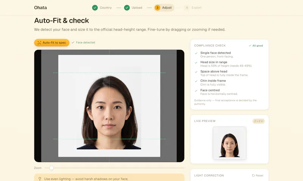Click the Auto-Fit & check page title
Viewport: 303px width, 181px height.
click(x=61, y=20)
